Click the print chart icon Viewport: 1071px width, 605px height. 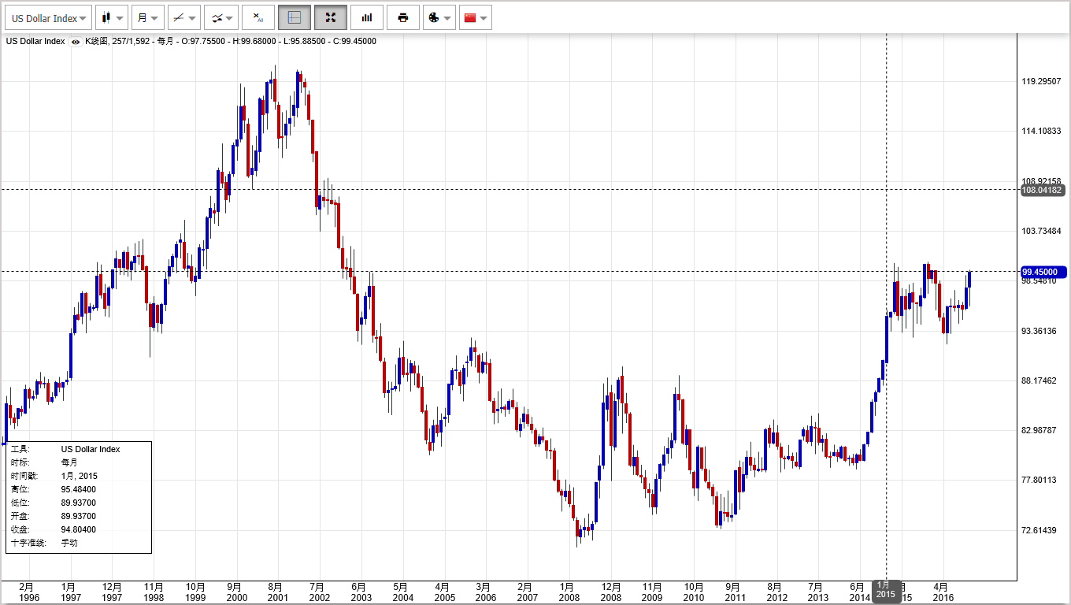(403, 17)
